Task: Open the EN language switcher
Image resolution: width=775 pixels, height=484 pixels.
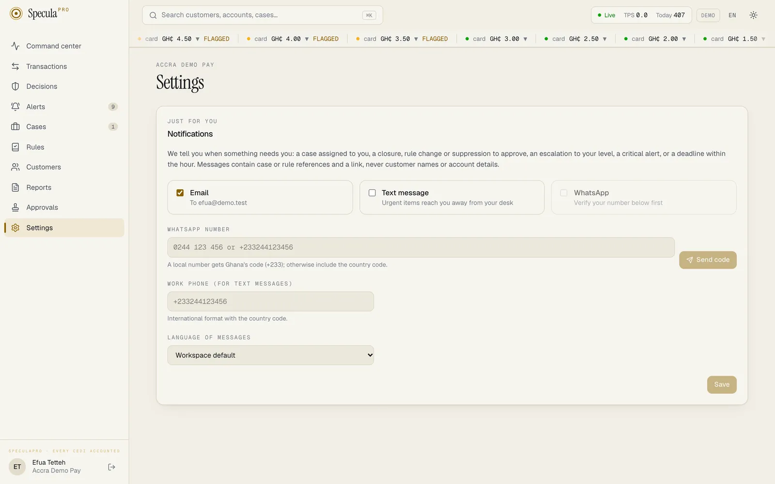Action: coord(732,15)
